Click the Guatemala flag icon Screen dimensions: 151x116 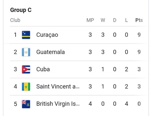(26, 52)
